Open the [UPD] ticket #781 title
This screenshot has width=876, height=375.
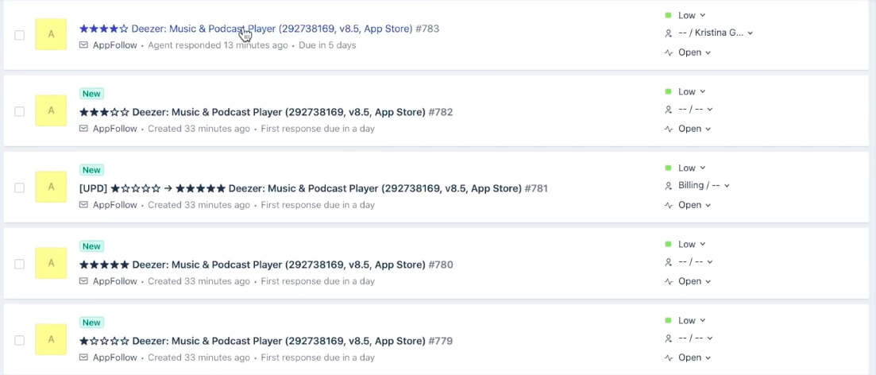click(x=314, y=188)
